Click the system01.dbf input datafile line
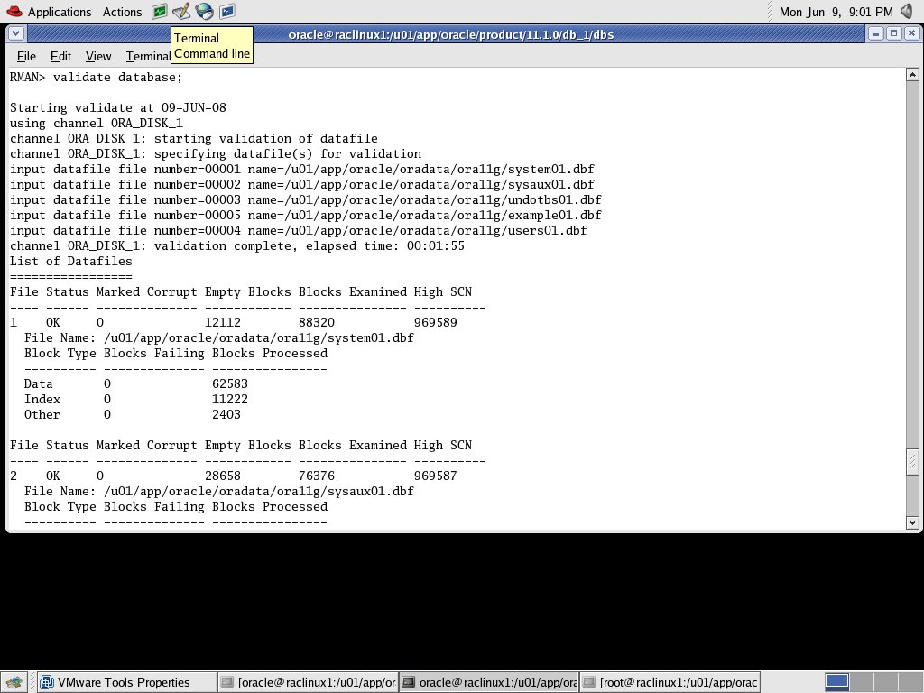 [302, 169]
